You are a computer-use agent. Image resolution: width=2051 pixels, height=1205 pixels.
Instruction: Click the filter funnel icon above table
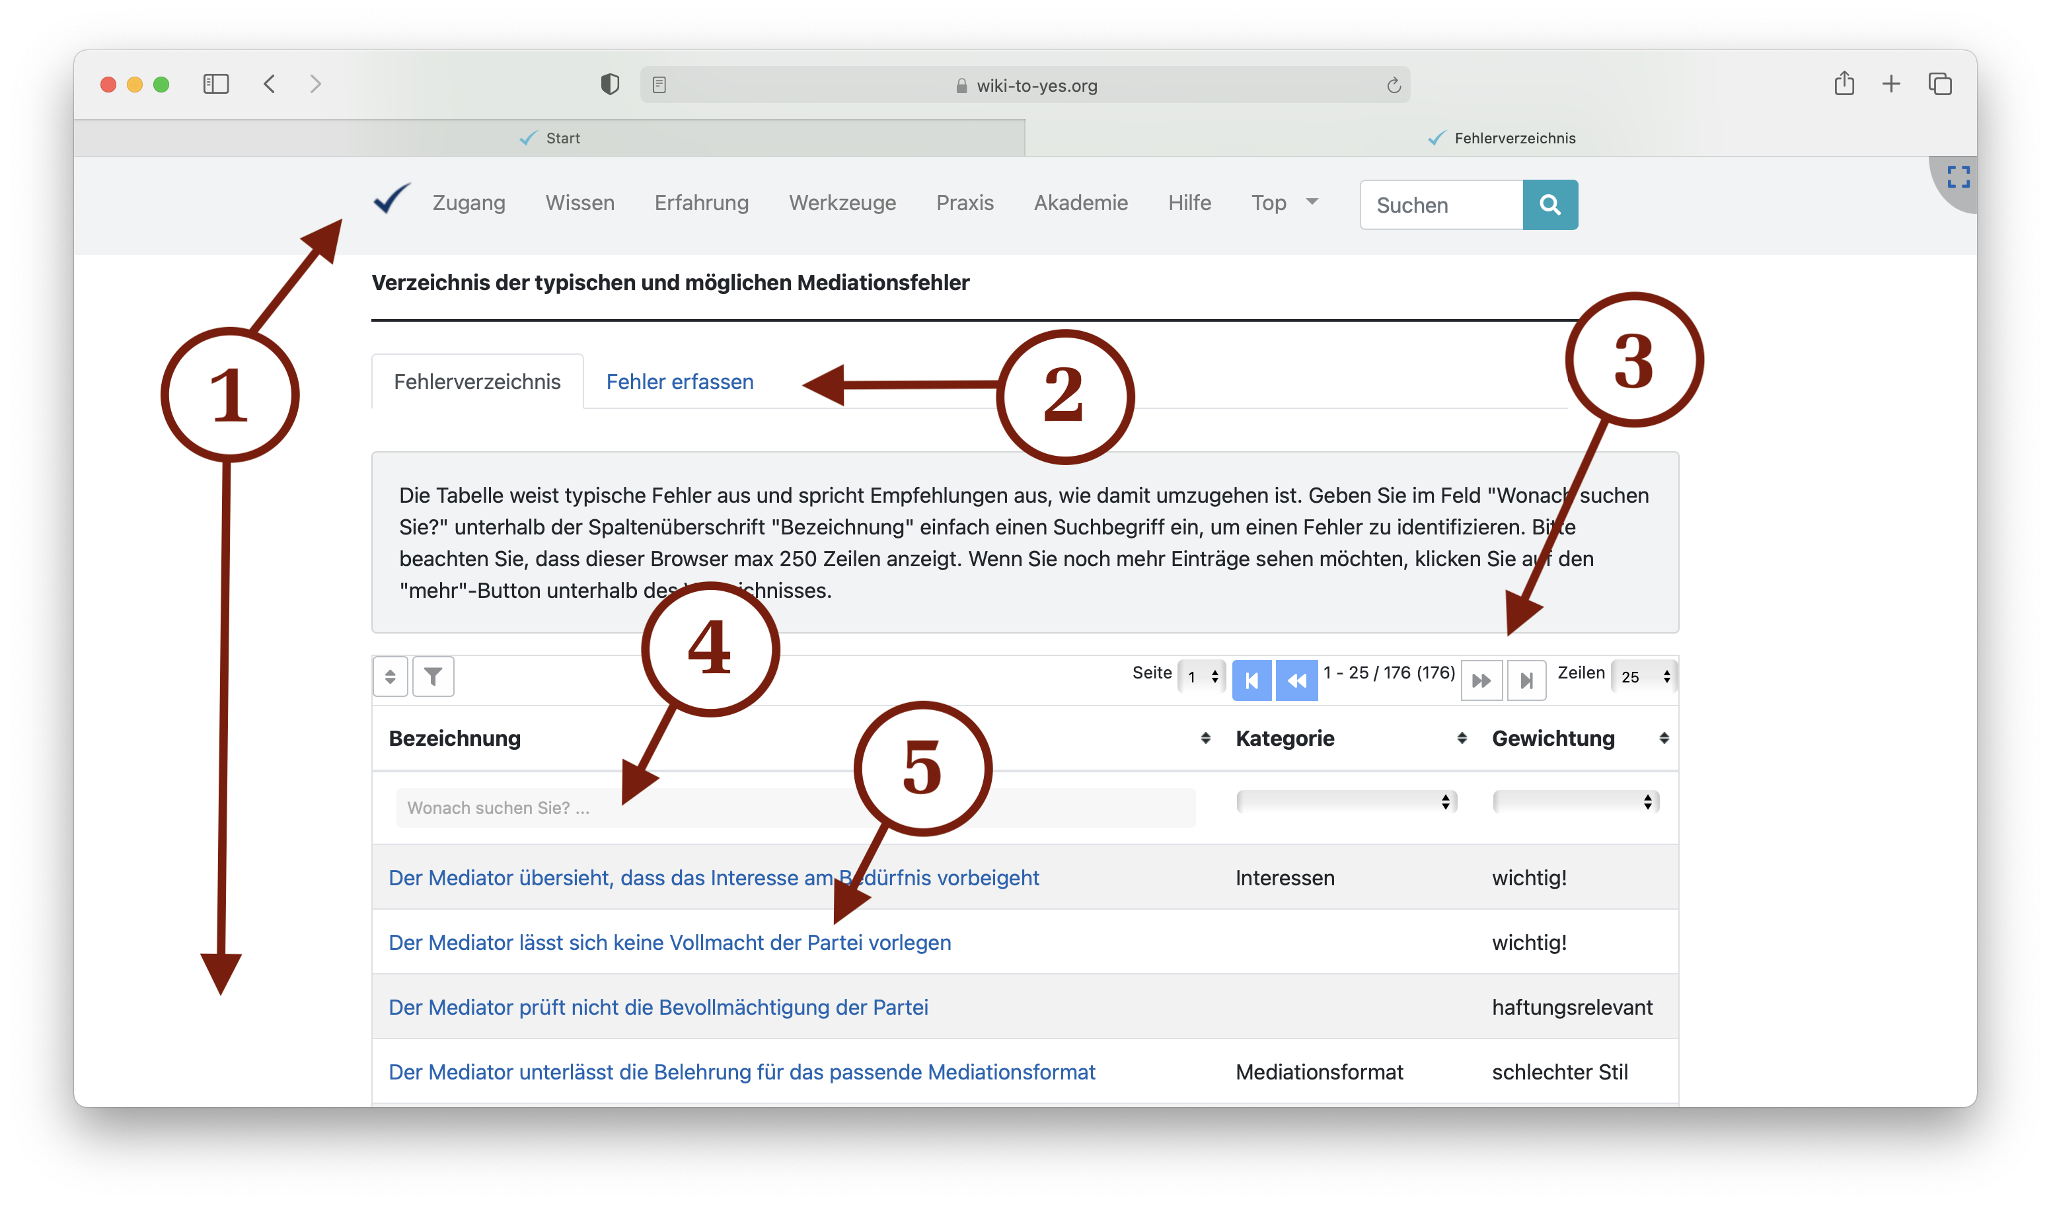point(433,676)
